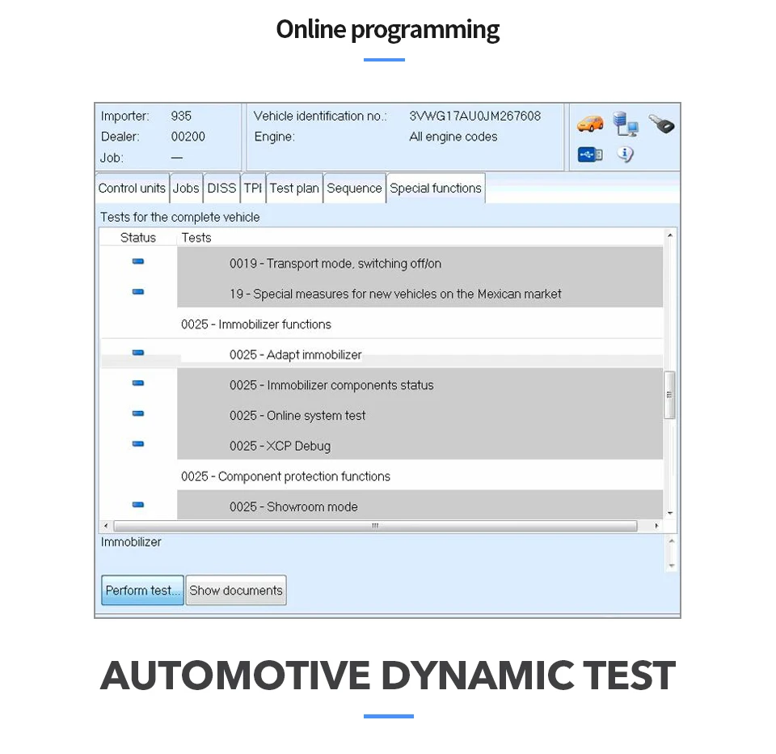The height and width of the screenshot is (754, 776).
Task: Click status icon for Immobilizer components status
Action: pos(138,383)
